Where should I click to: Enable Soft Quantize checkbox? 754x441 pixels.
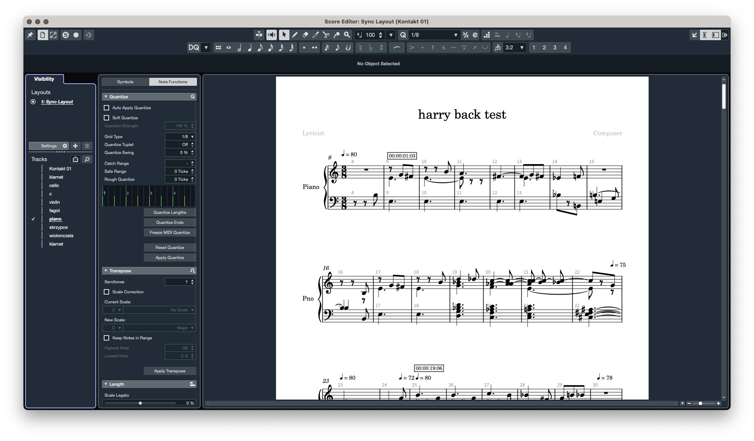click(x=106, y=118)
